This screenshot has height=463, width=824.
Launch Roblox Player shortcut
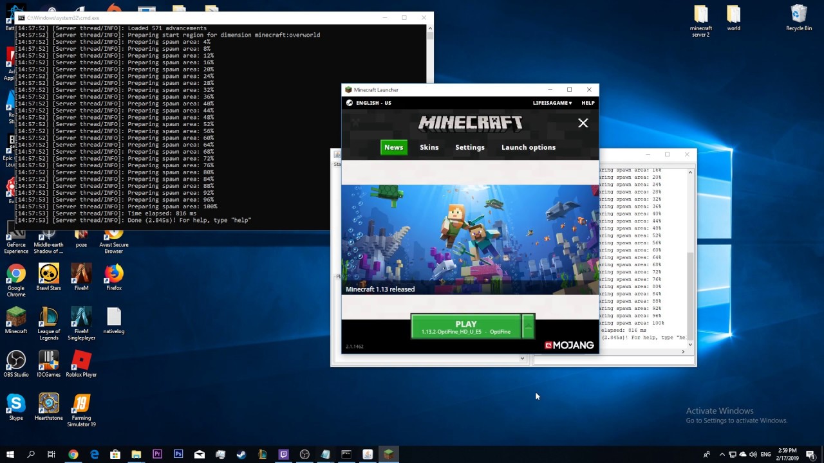pos(81,363)
